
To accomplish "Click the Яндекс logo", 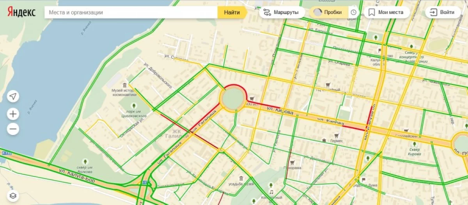I will pos(21,12).
